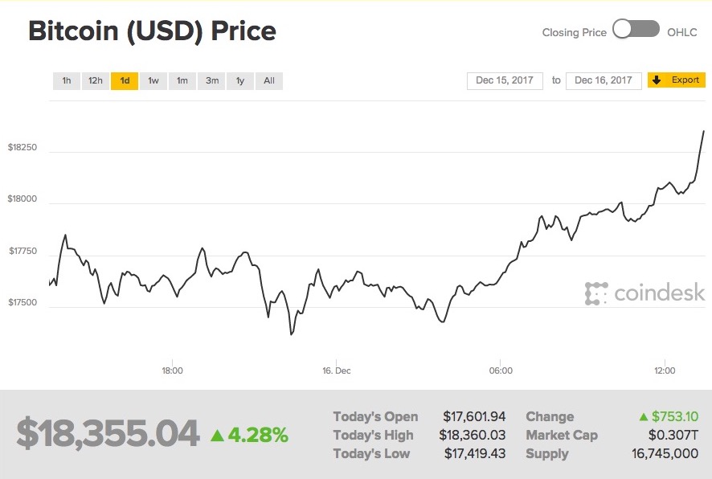Screen dimensions: 712x479
Task: Toggle the Closing Price / OHLC switch
Action: tap(636, 31)
